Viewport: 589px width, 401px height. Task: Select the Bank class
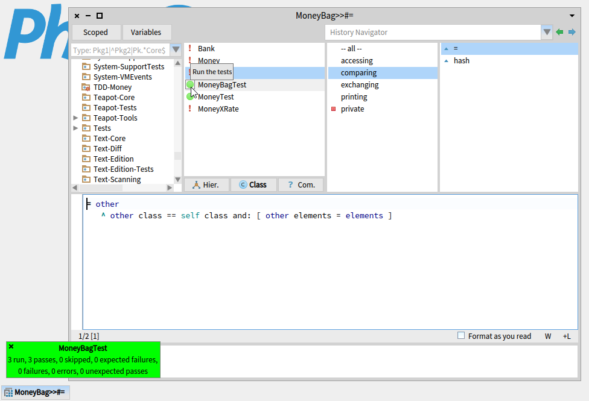coord(206,48)
